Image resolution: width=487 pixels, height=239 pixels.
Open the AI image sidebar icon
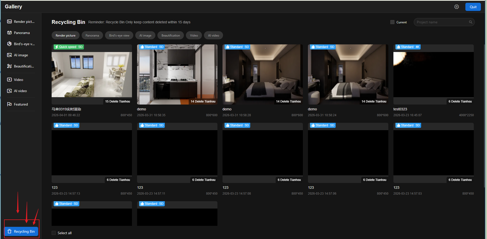point(9,55)
